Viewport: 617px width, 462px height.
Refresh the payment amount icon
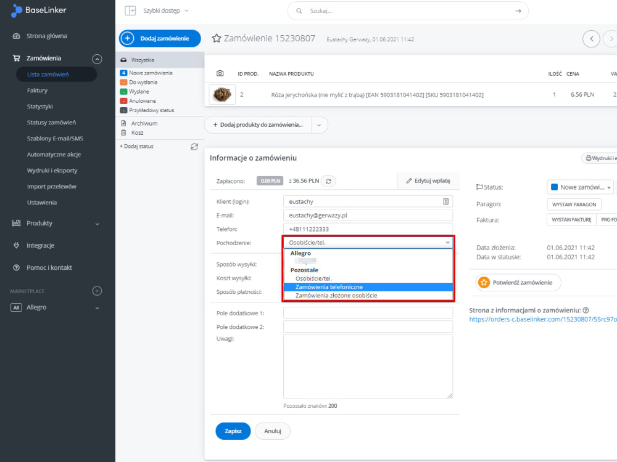328,181
